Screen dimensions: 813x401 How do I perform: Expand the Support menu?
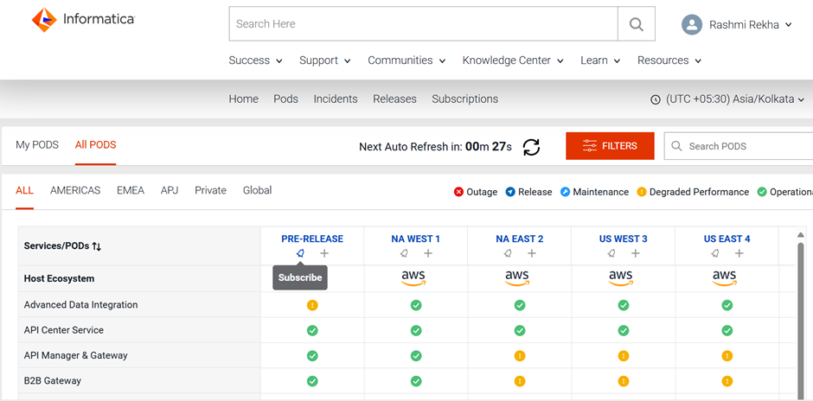point(325,60)
